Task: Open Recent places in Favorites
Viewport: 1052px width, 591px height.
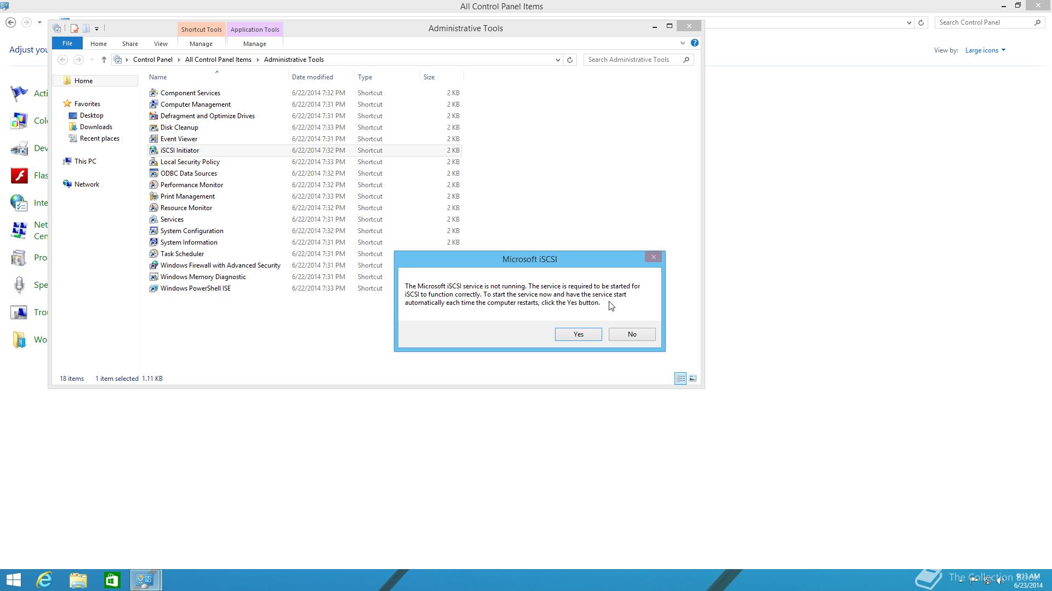Action: [x=99, y=138]
